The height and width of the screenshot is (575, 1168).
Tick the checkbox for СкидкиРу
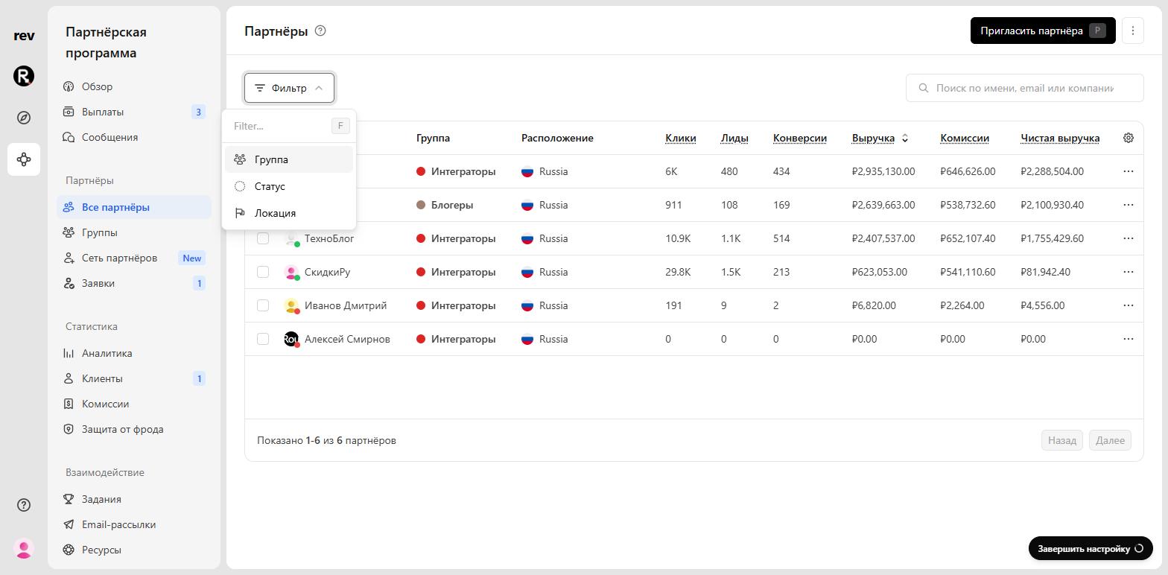click(x=263, y=272)
